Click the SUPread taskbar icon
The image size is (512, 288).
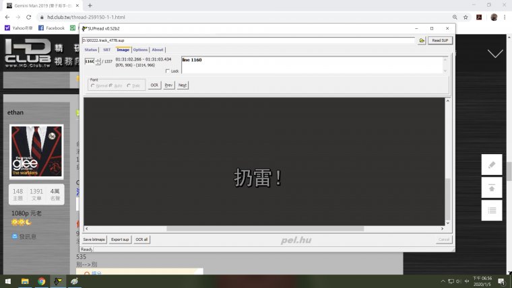click(x=58, y=281)
